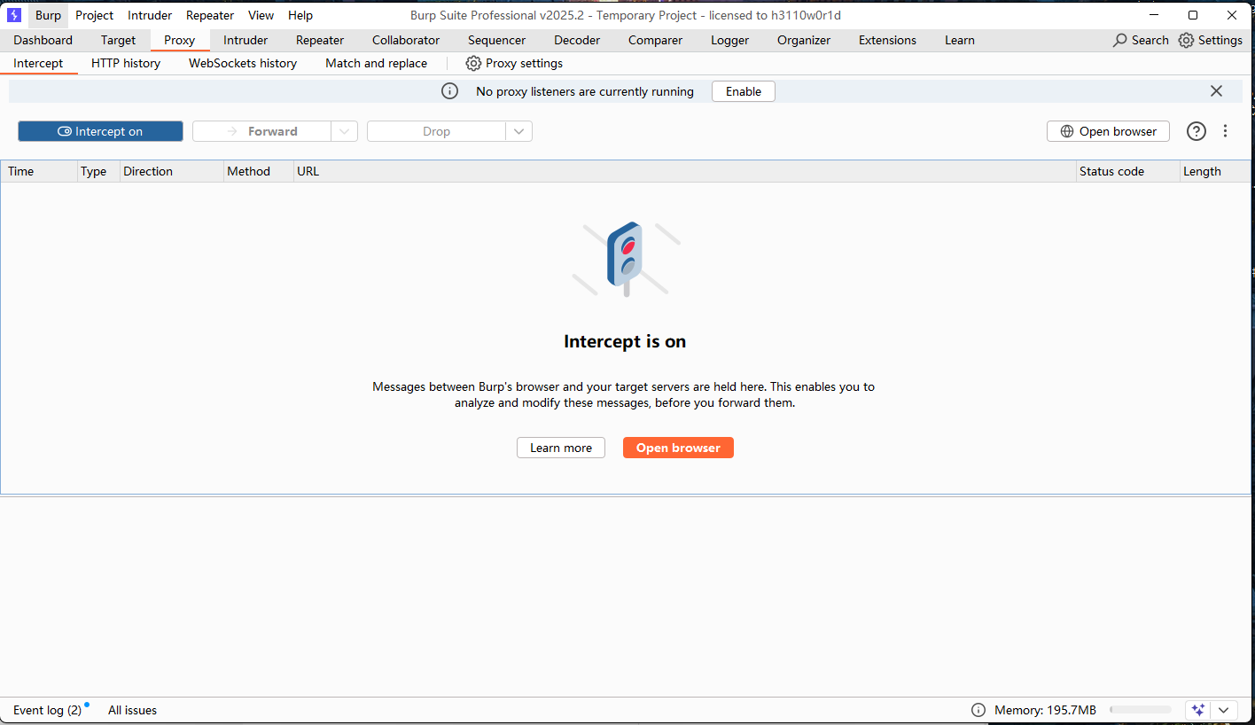Switch to the Organizer tab
The height and width of the screenshot is (725, 1255).
click(804, 40)
